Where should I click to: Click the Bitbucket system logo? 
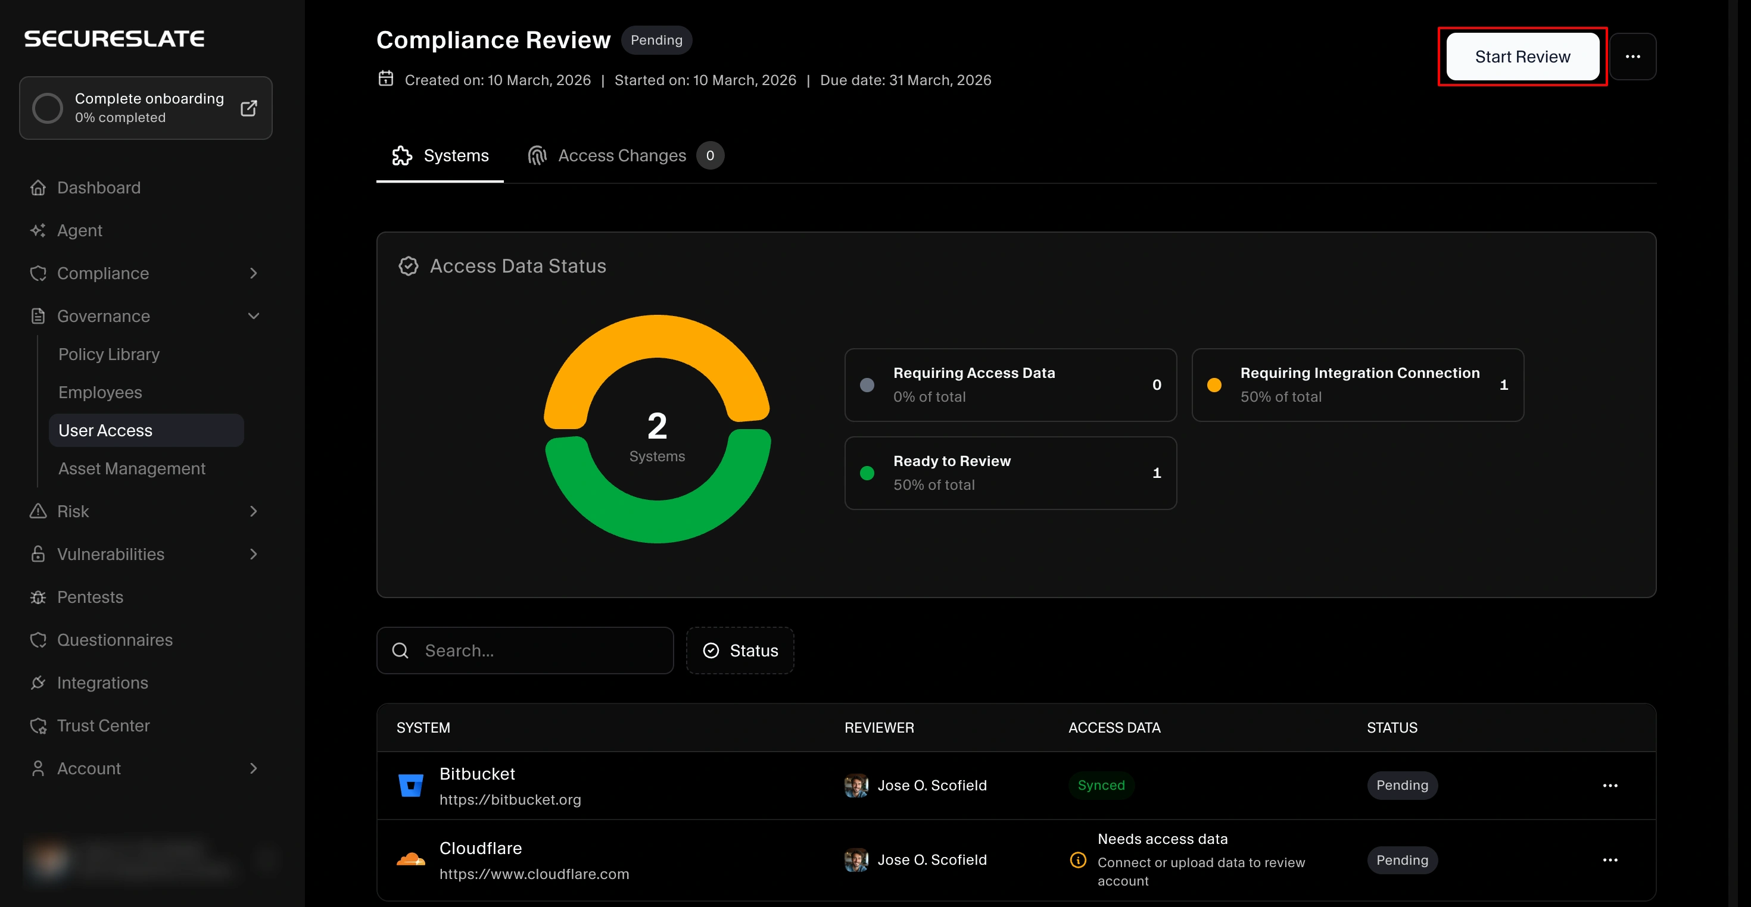[x=411, y=785]
